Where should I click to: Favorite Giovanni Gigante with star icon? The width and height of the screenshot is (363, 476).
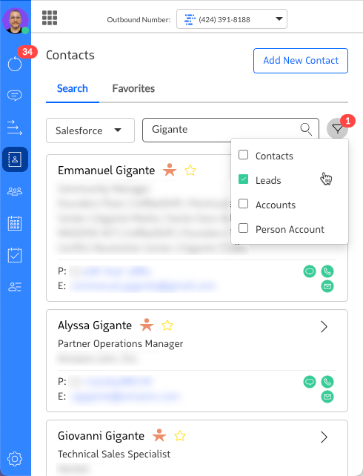tap(180, 436)
